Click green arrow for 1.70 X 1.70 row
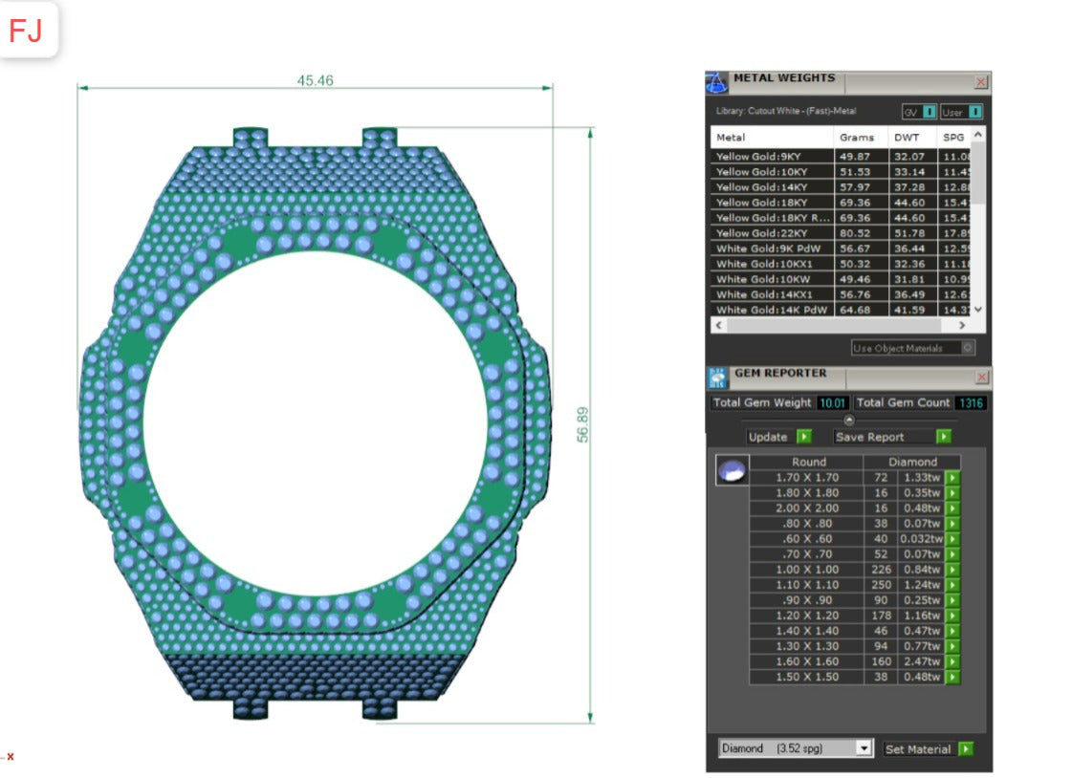This screenshot has height=778, width=1072. pos(952,478)
